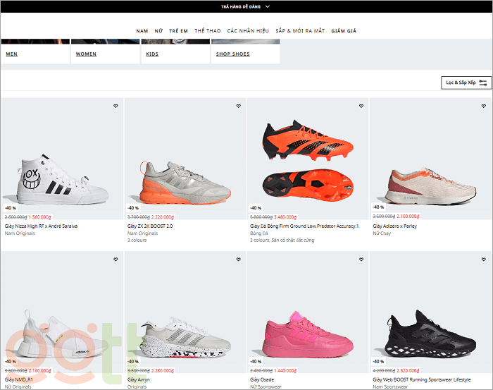493x390 pixels.
Task: Open the NAM menu
Action: 142,31
